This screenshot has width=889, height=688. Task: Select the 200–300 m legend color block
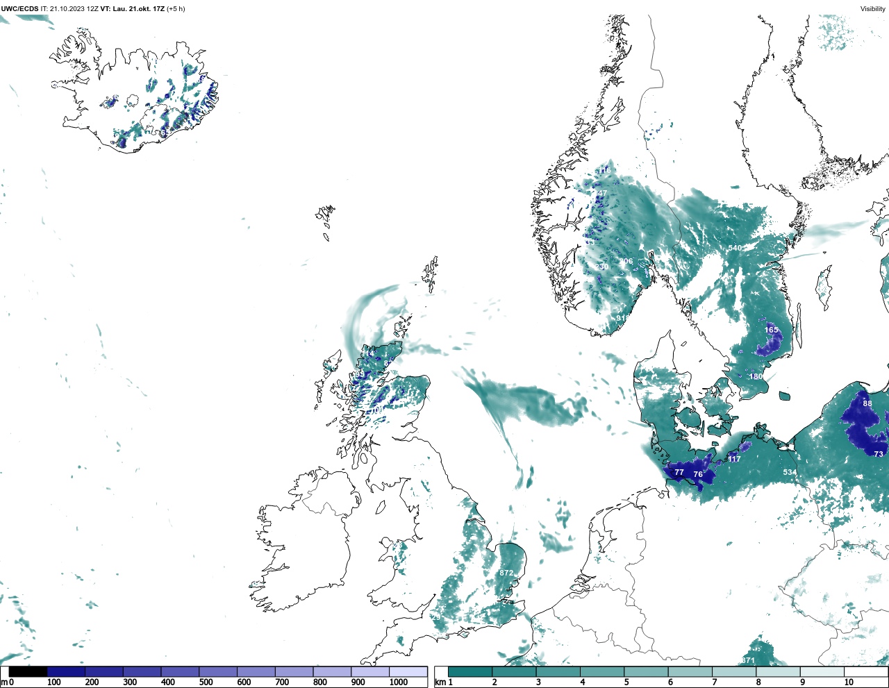coord(104,672)
